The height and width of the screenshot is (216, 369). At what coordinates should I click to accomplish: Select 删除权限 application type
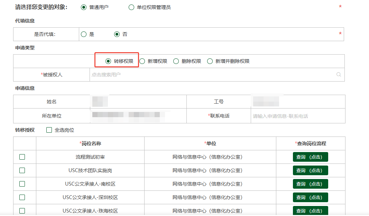tap(176, 61)
